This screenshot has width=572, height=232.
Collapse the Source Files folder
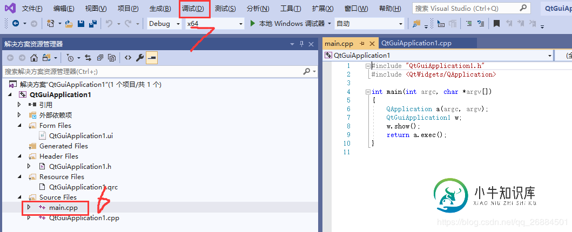click(x=19, y=197)
